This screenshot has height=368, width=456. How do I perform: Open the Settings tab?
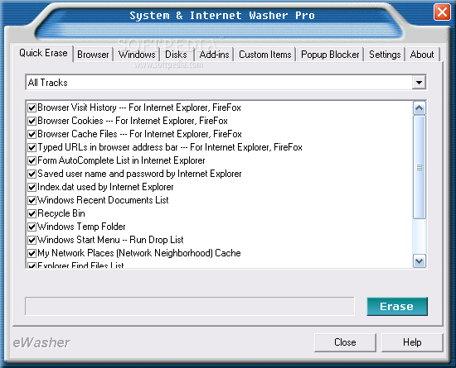(385, 55)
